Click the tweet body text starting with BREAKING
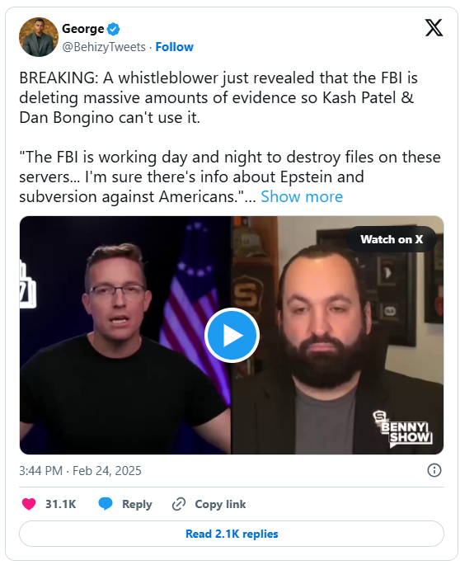Screen dimensions: 460x565 click(x=231, y=137)
